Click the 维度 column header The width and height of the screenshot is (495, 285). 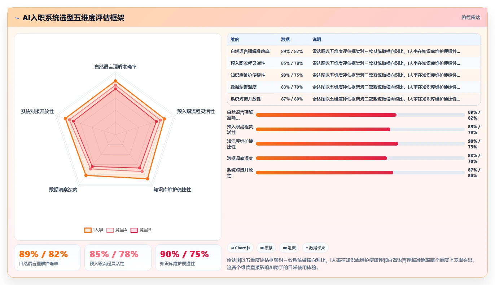click(x=235, y=40)
